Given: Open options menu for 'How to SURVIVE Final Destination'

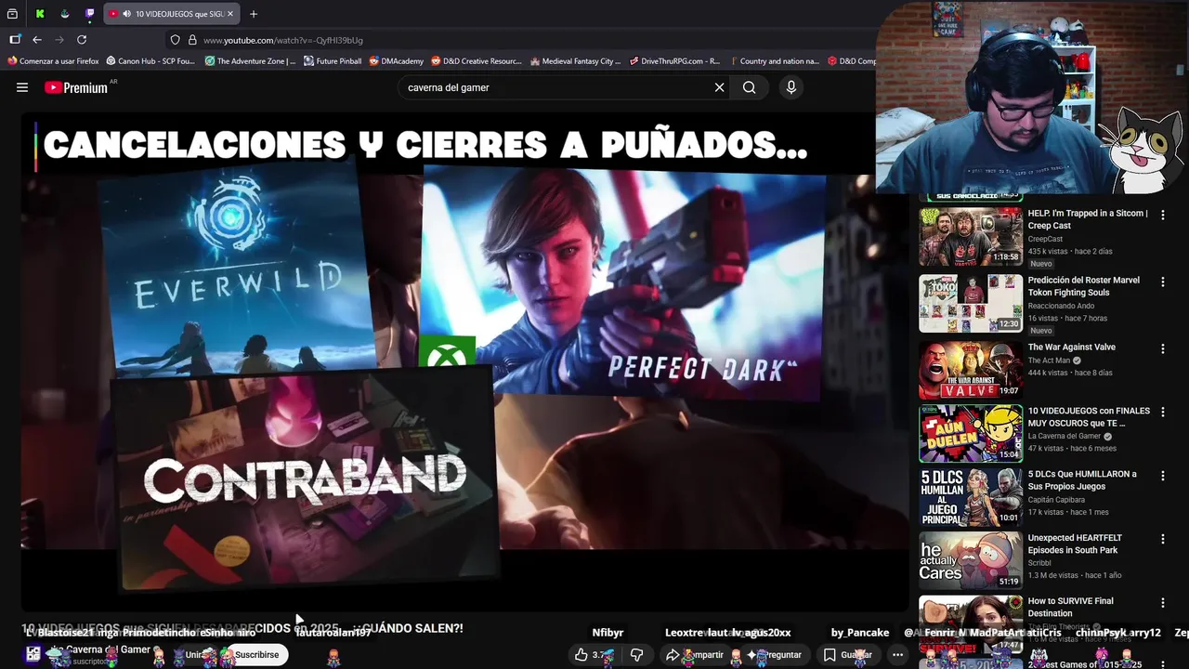Looking at the screenshot, I should pyautogui.click(x=1162, y=602).
